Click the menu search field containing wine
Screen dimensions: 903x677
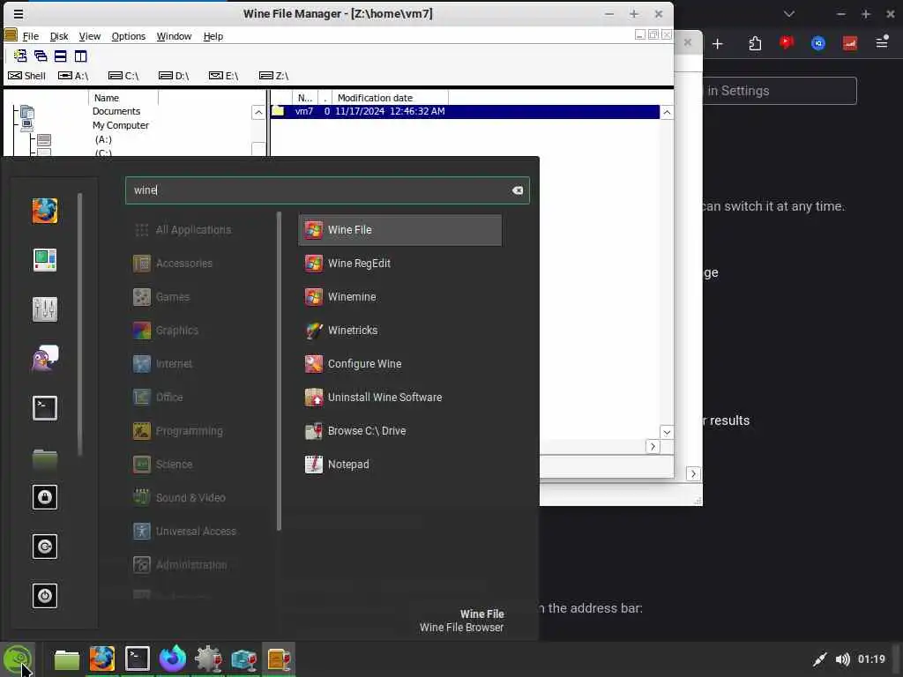click(327, 190)
